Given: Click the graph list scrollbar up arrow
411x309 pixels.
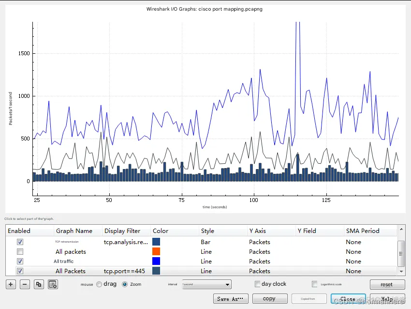Looking at the screenshot, I should [401, 229].
